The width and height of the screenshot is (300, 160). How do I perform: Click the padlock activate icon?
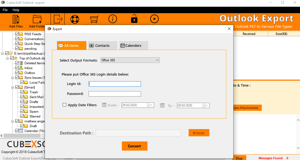click(134, 19)
